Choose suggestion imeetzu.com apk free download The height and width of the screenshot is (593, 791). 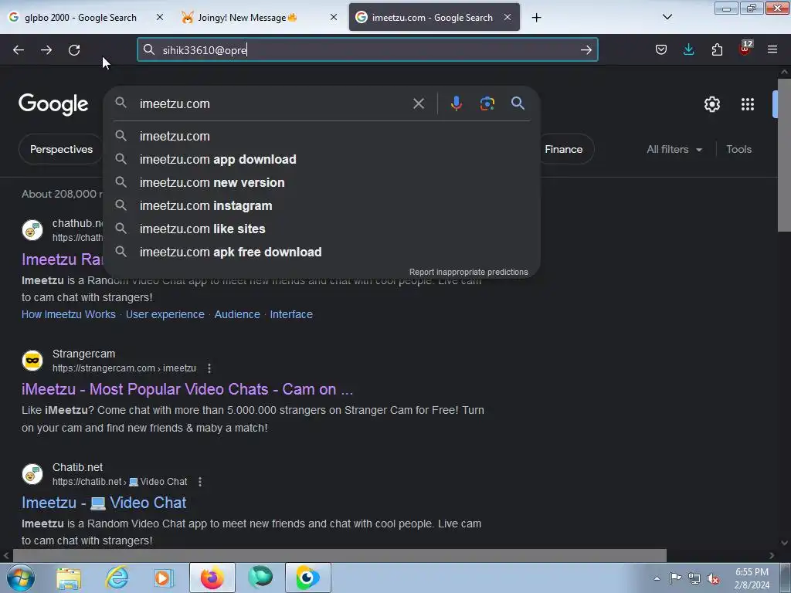(x=322, y=252)
